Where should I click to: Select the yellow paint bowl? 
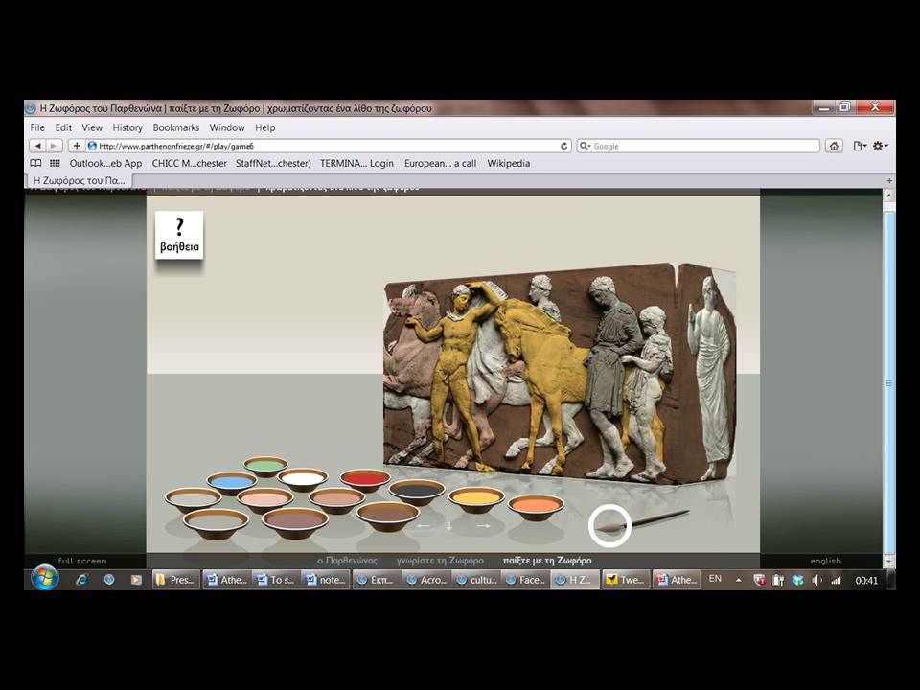[476, 499]
